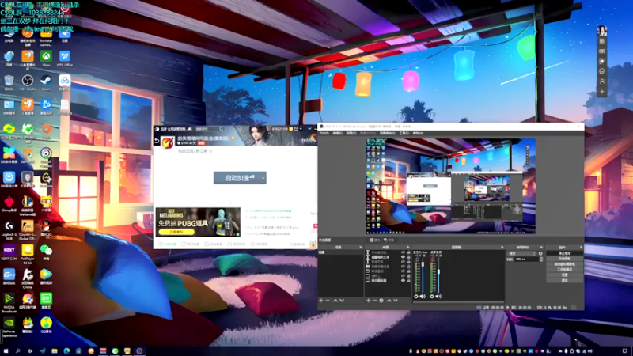The image size is (633, 356).
Task: Remove the selected scene with the minus icon in OBS
Action: (328, 301)
